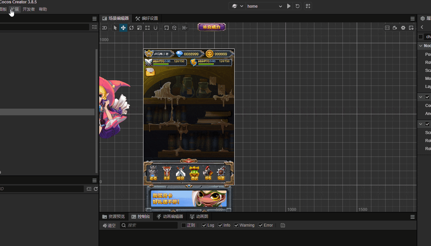
Task: Open the scene editor panel menu
Action: 413,19
